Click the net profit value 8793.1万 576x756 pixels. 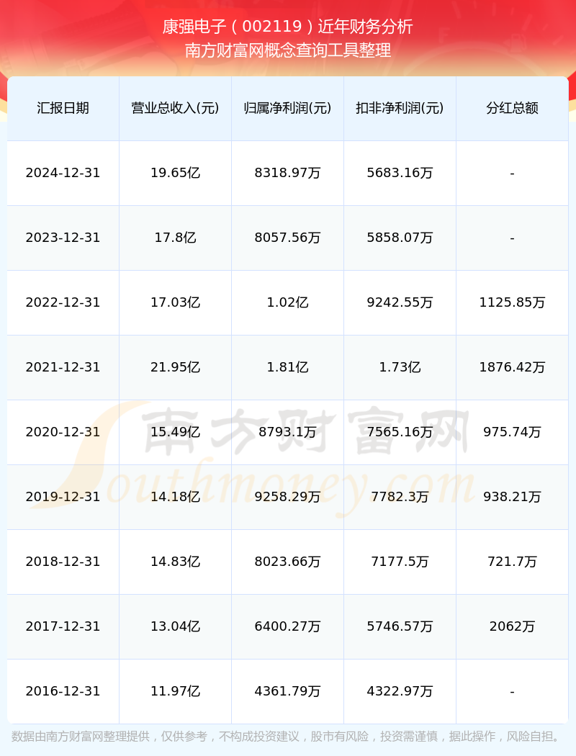point(288,432)
